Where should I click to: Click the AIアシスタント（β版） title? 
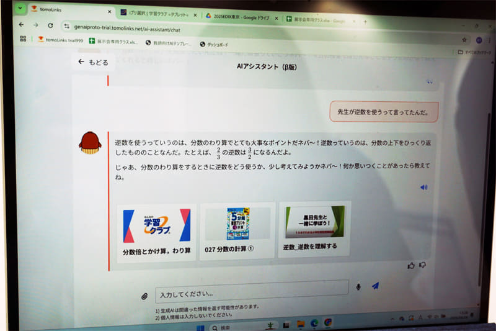267,66
